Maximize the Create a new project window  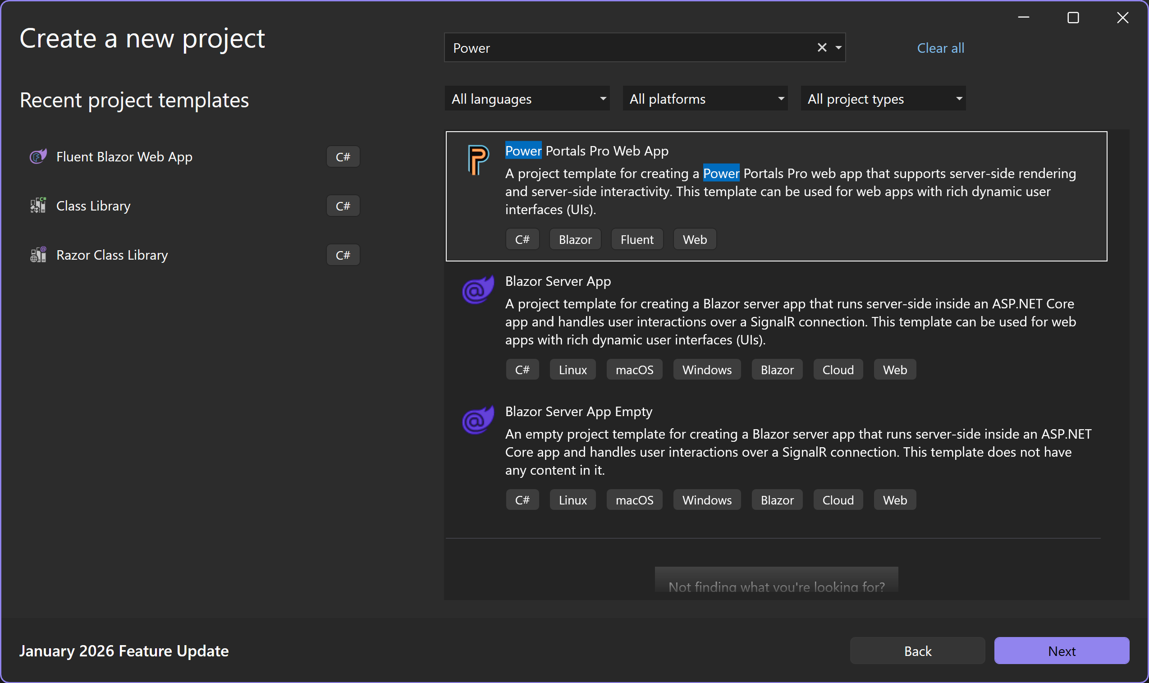coord(1073,18)
